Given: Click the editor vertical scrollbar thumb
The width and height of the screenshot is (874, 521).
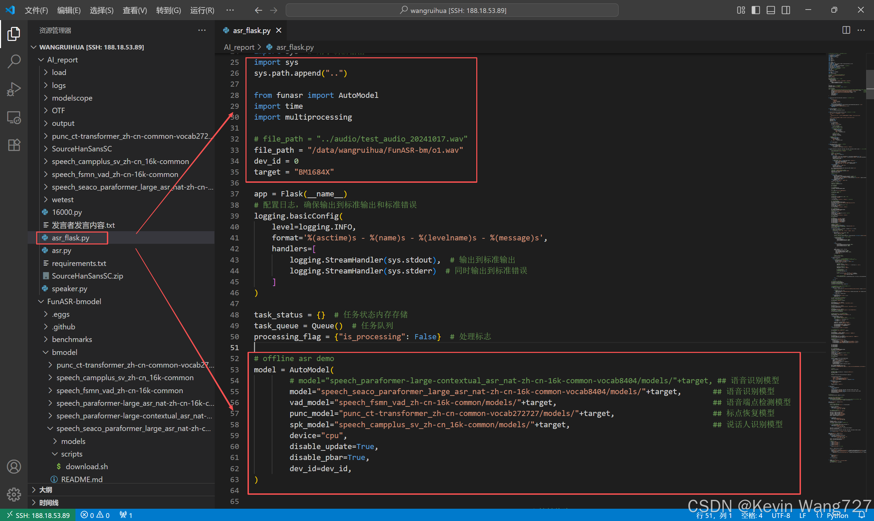Looking at the screenshot, I should (870, 84).
